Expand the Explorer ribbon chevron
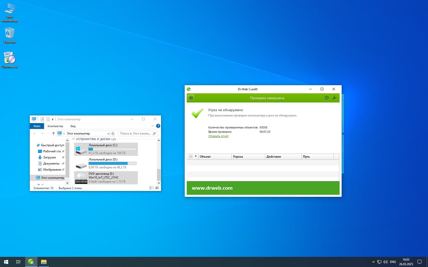The width and height of the screenshot is (428, 267). (x=153, y=126)
